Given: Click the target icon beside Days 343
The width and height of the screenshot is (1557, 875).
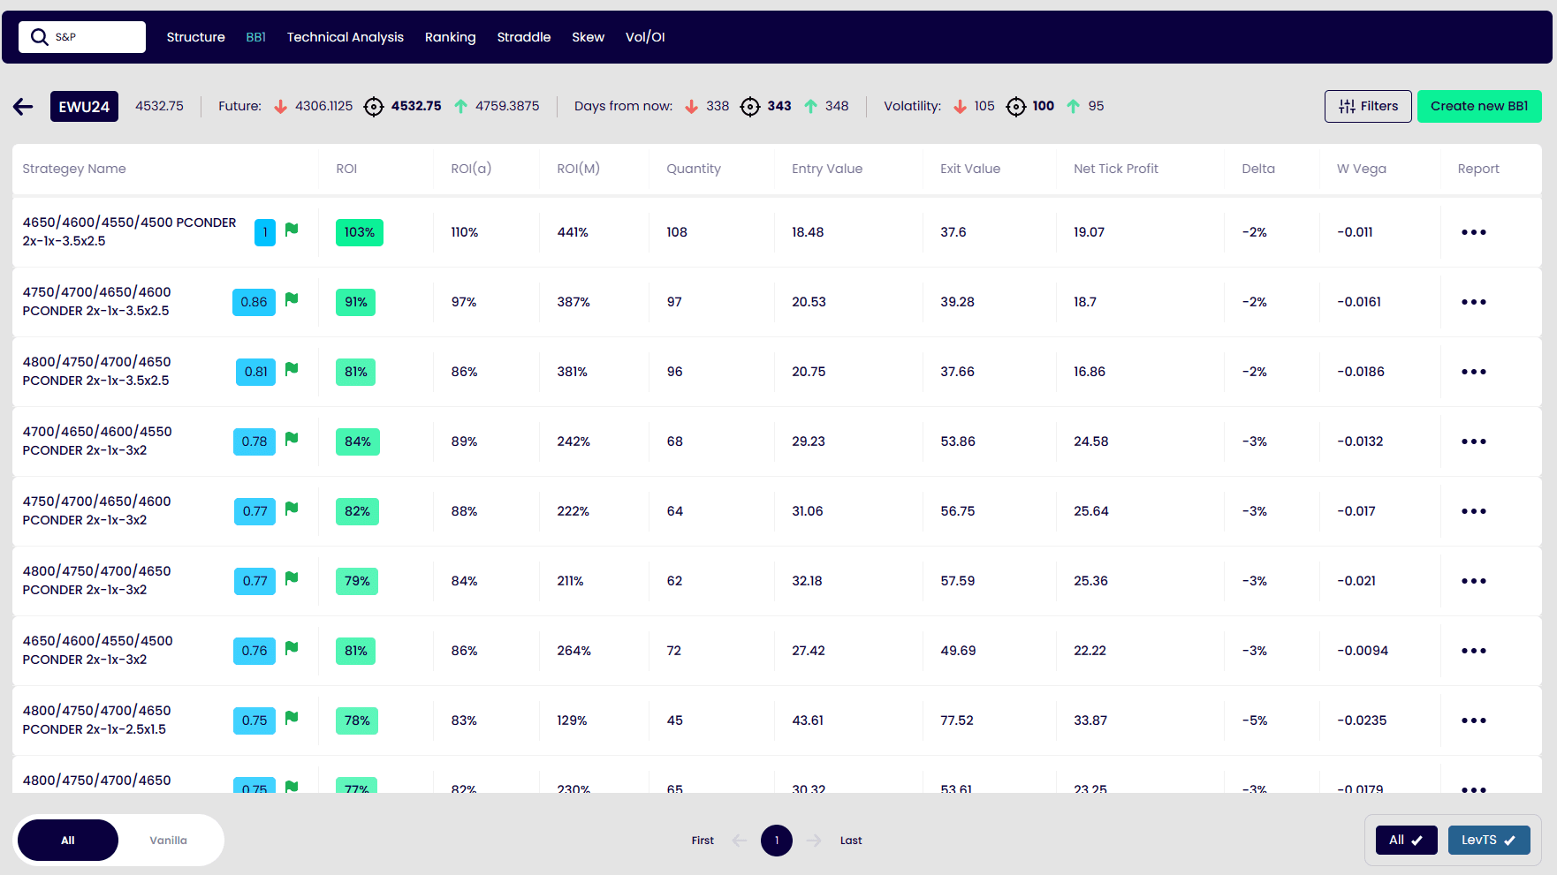Looking at the screenshot, I should click(749, 107).
